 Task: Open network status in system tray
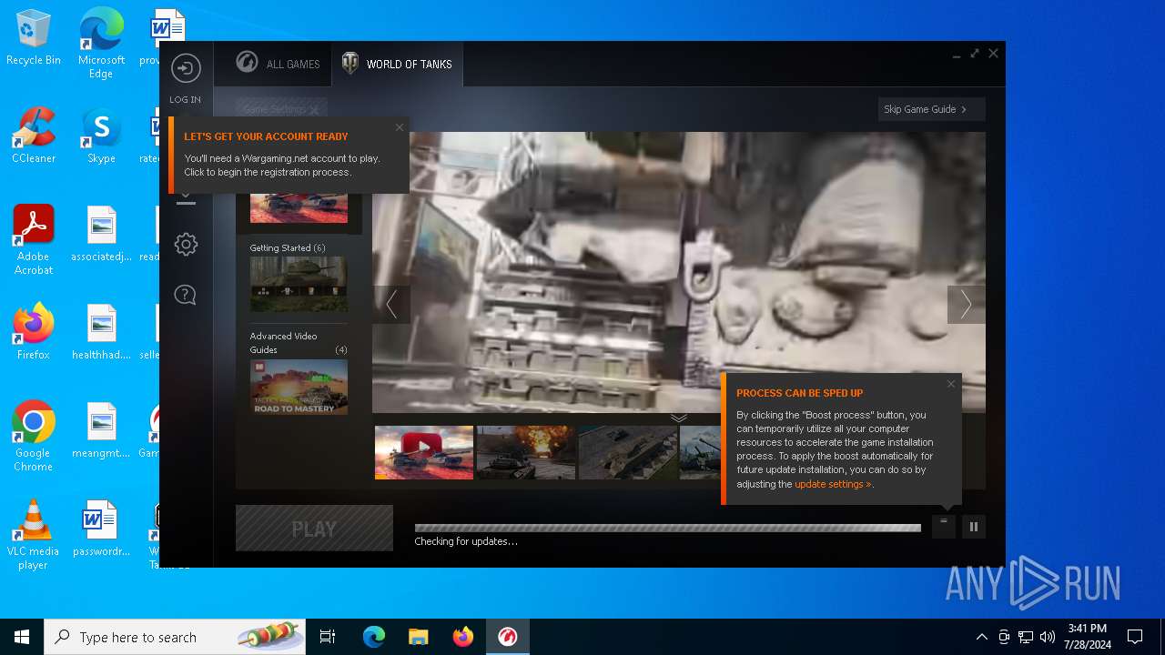(1026, 637)
